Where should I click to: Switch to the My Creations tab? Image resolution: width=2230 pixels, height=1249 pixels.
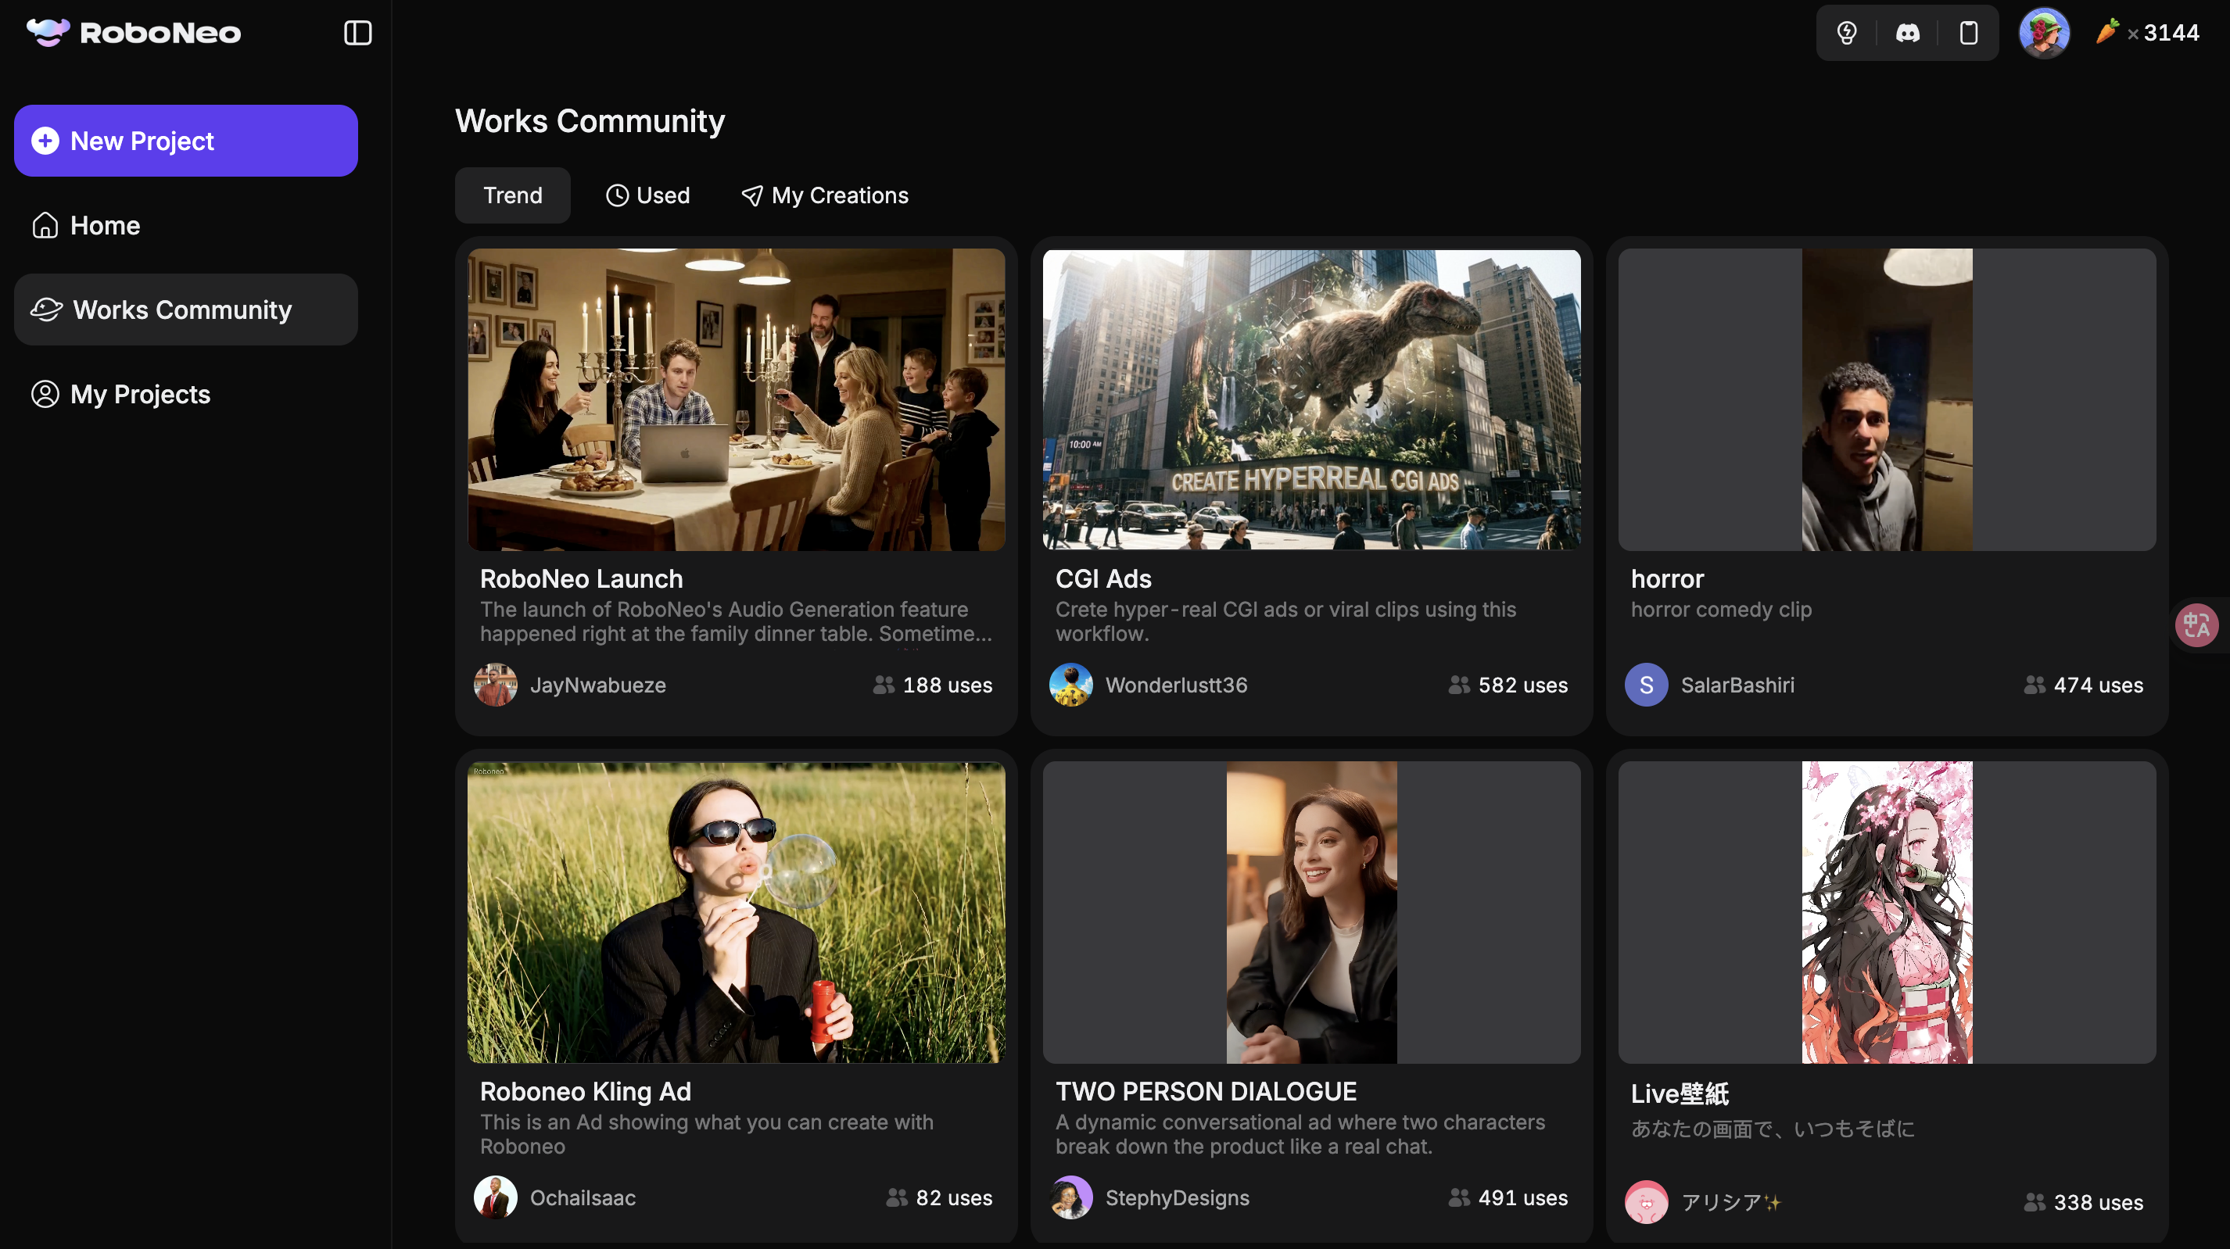pyautogui.click(x=825, y=195)
